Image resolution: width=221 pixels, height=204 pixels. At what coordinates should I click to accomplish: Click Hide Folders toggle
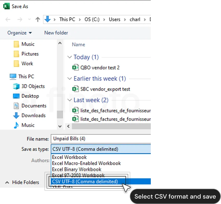[x=22, y=182]
